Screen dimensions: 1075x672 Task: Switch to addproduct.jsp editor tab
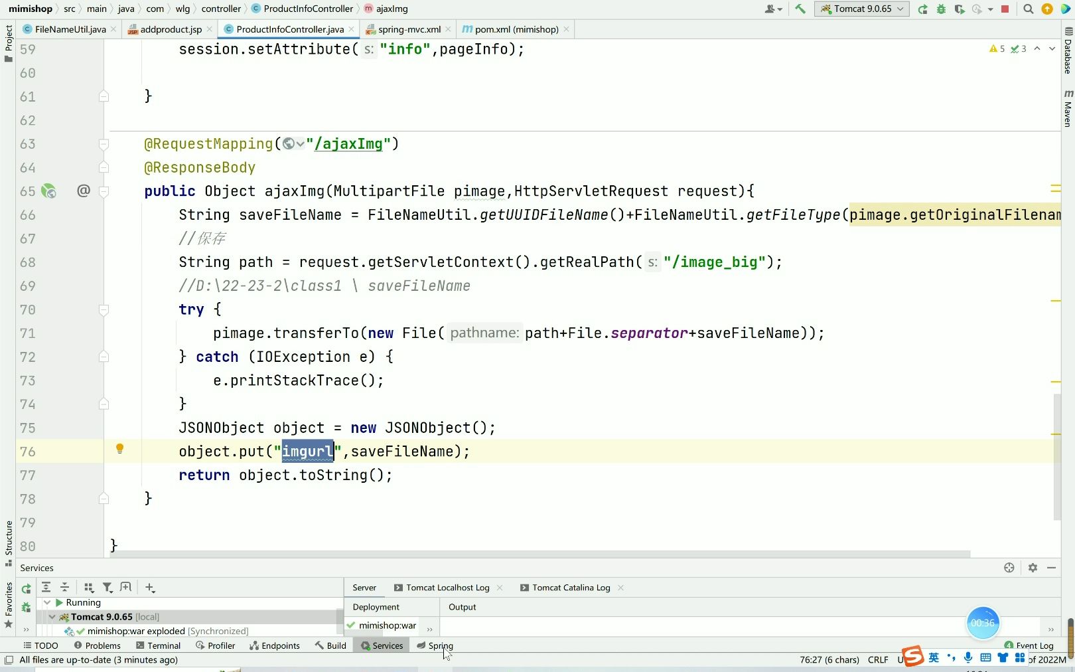[171, 29]
